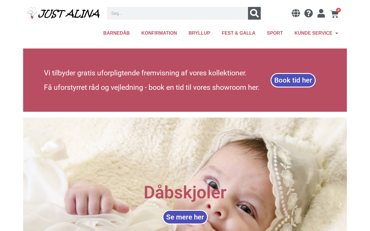Click the Book tid her button

coord(293,80)
